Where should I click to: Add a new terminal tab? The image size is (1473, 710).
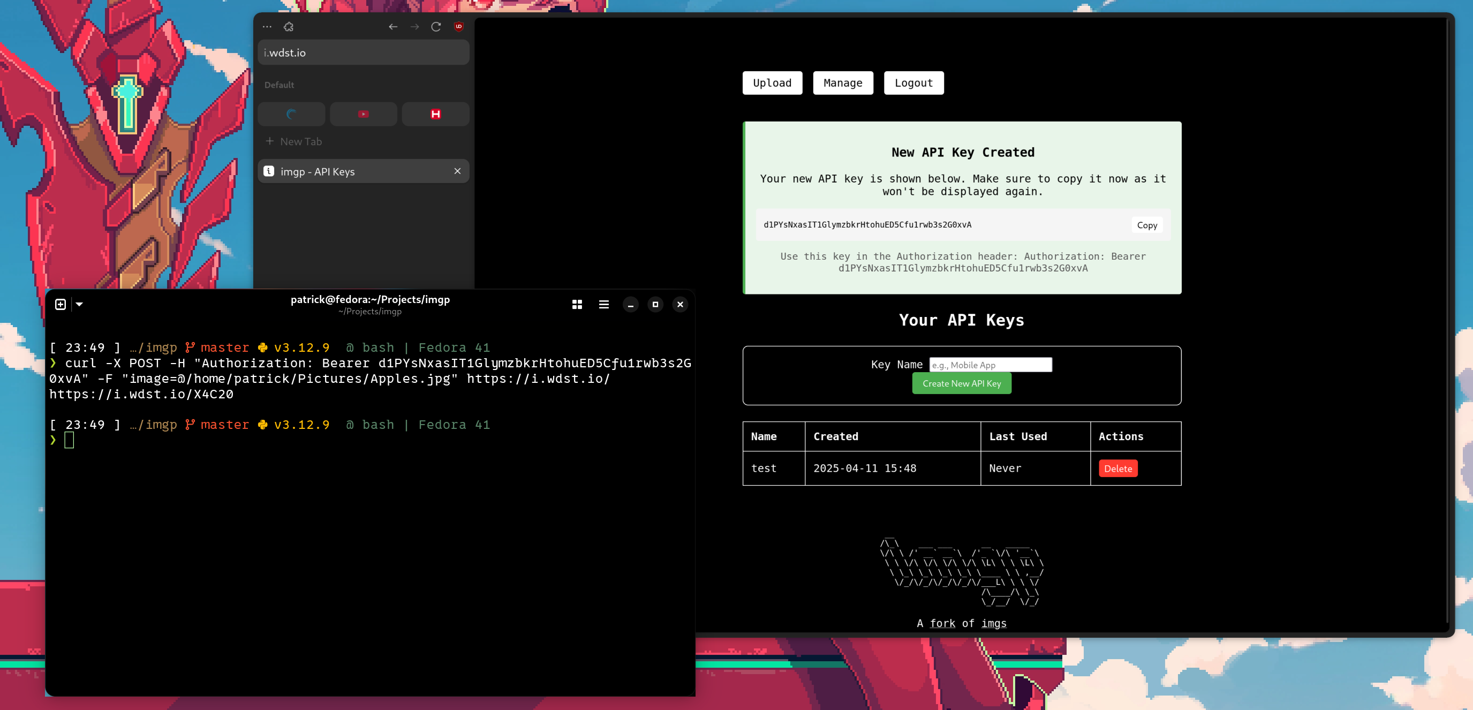[61, 305]
